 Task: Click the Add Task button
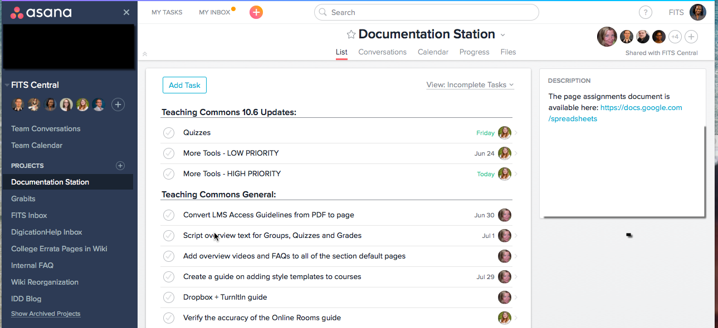click(184, 85)
